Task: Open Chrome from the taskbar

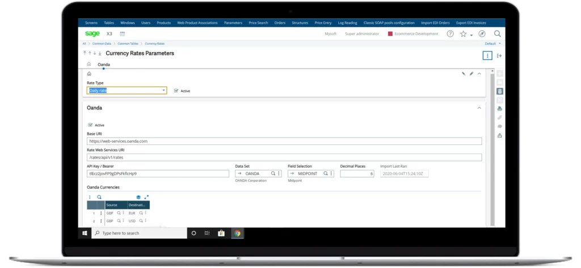Action: 237,233
